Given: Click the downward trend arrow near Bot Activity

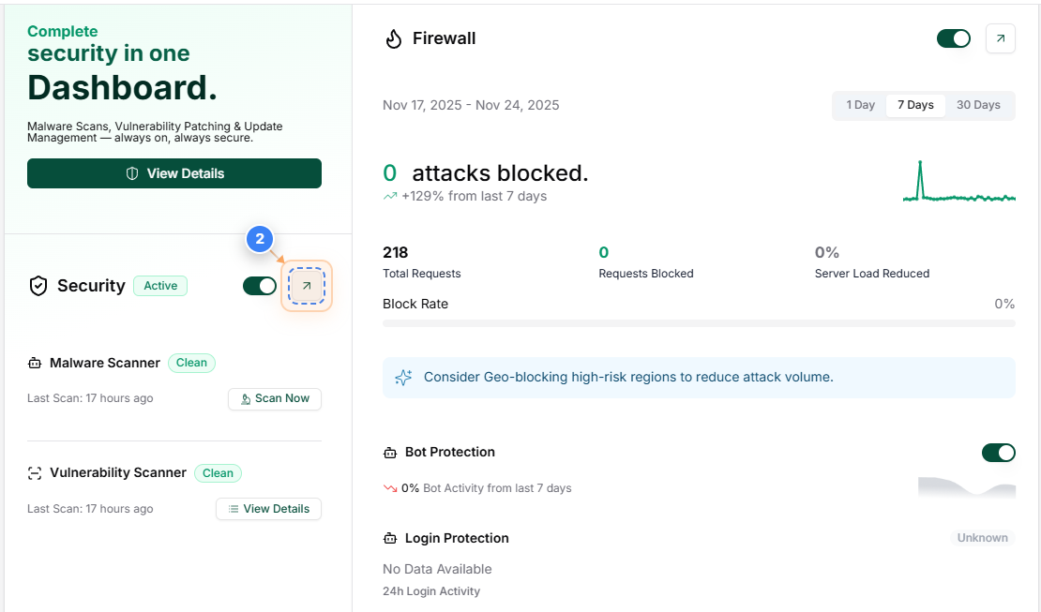Looking at the screenshot, I should tap(390, 488).
